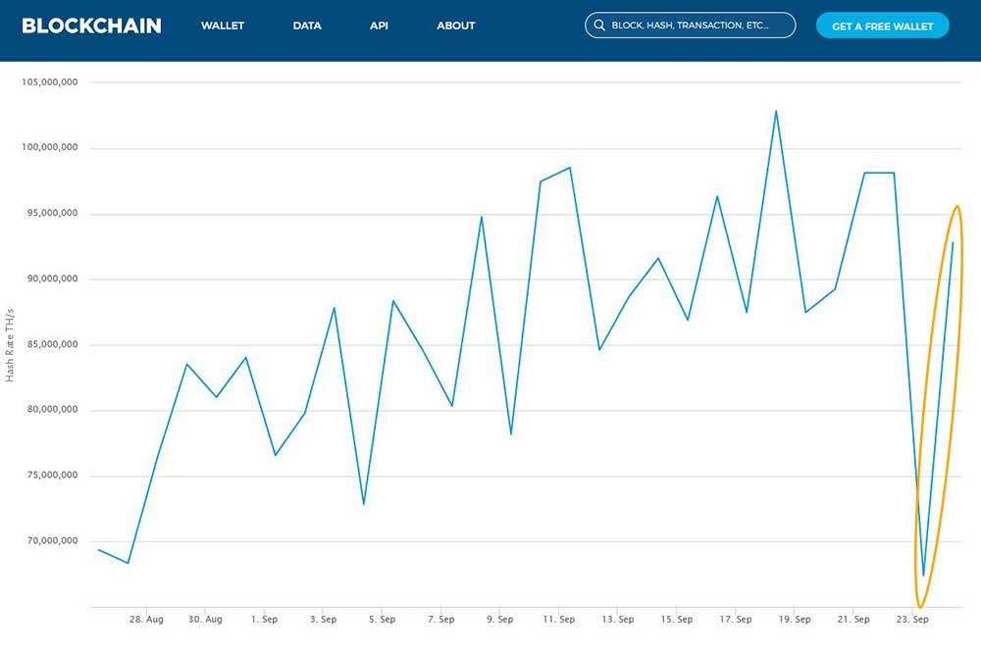Click the Blockchain logo
The image size is (981, 654).
point(91,25)
